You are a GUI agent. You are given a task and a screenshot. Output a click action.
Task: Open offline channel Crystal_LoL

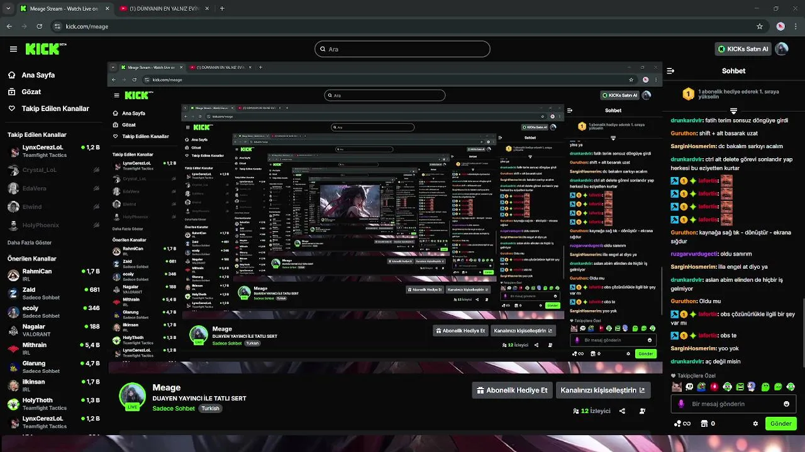53,170
